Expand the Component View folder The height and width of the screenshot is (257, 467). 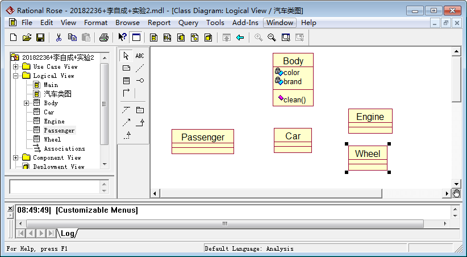click(16, 157)
